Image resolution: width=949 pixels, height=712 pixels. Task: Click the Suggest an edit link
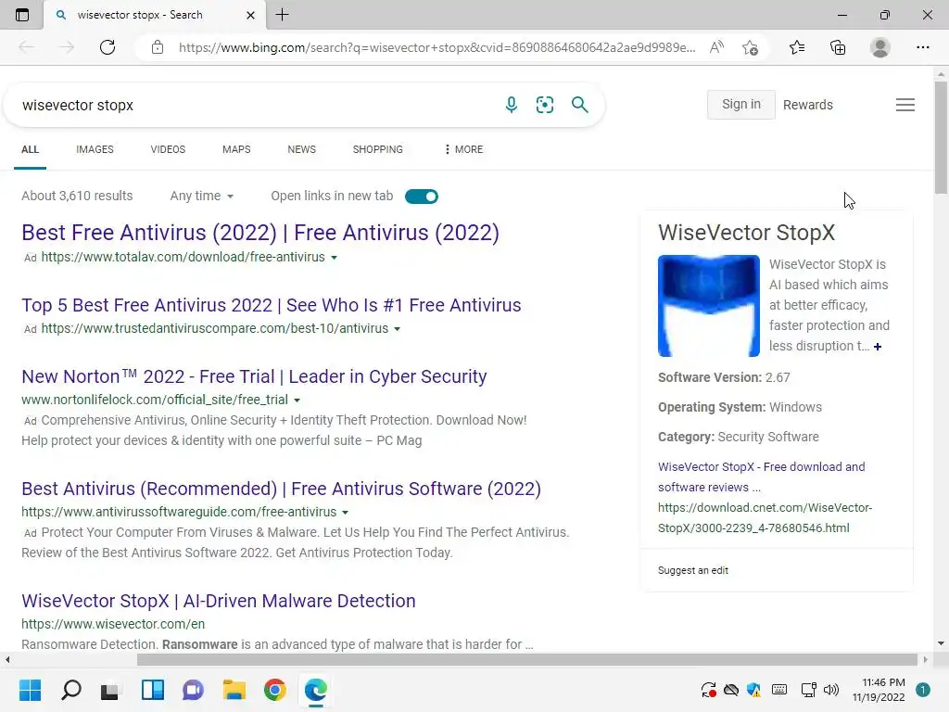point(693,570)
